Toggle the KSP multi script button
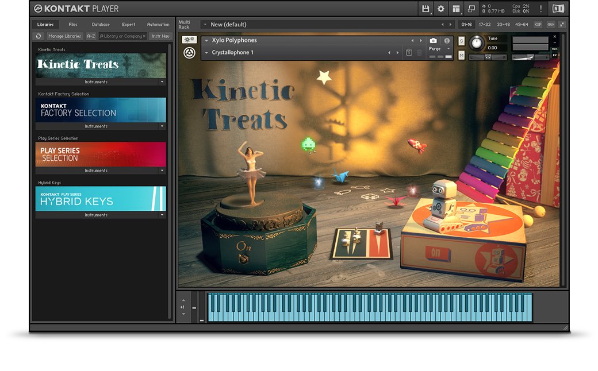Screen dimensions: 598x371 [538, 25]
